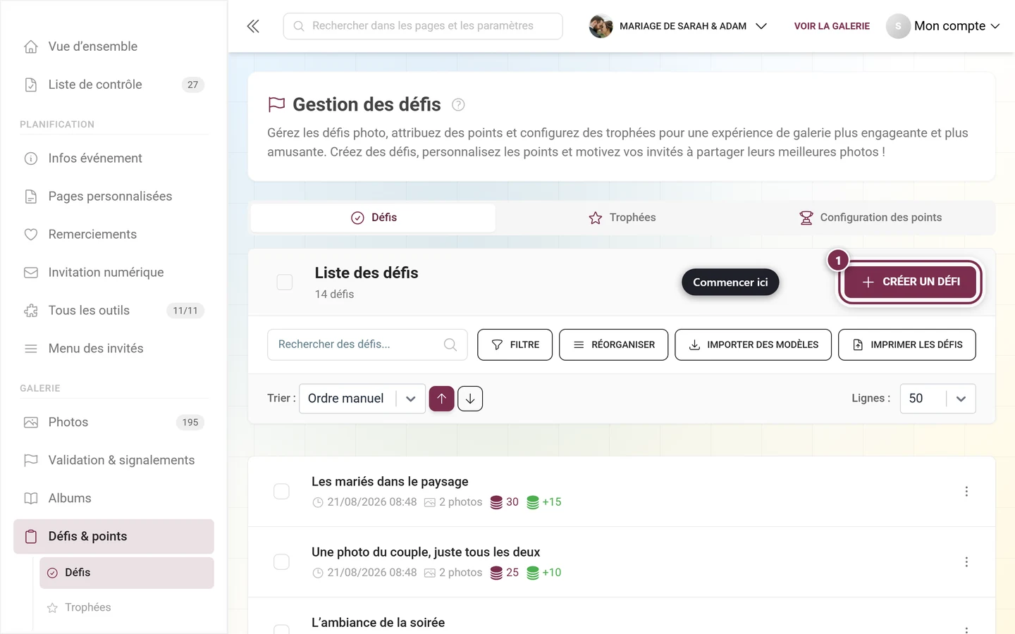The height and width of the screenshot is (634, 1015).
Task: Click the flag icon for Validation & signalements
Action: 31,461
